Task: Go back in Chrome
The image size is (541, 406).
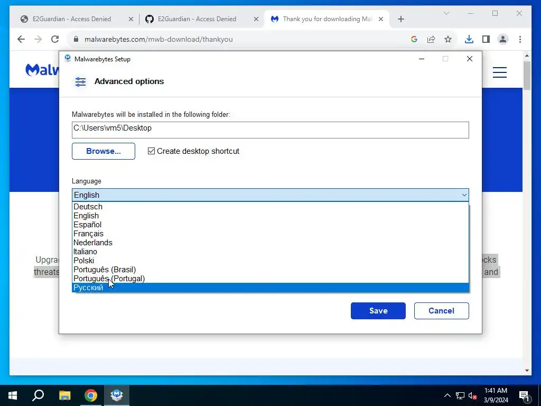Action: (x=21, y=39)
